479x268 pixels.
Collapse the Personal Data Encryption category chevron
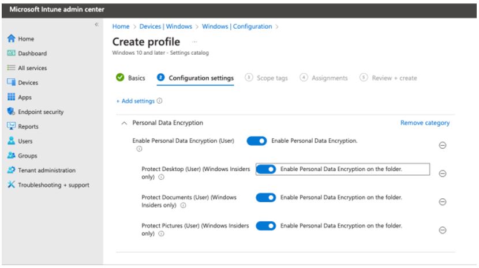(124, 123)
